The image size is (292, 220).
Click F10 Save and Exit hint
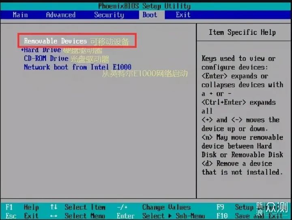250,216
